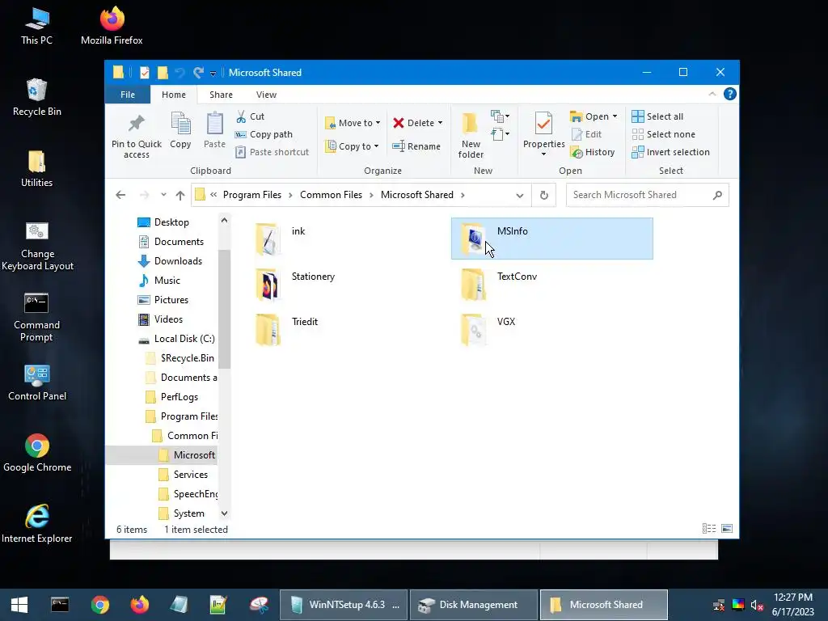
Task: Select the Stationery folder
Action: point(349,284)
